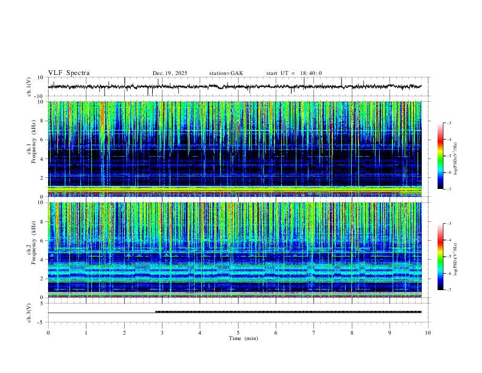Click the "-7" tick on ch.2 colorbar

point(449,290)
